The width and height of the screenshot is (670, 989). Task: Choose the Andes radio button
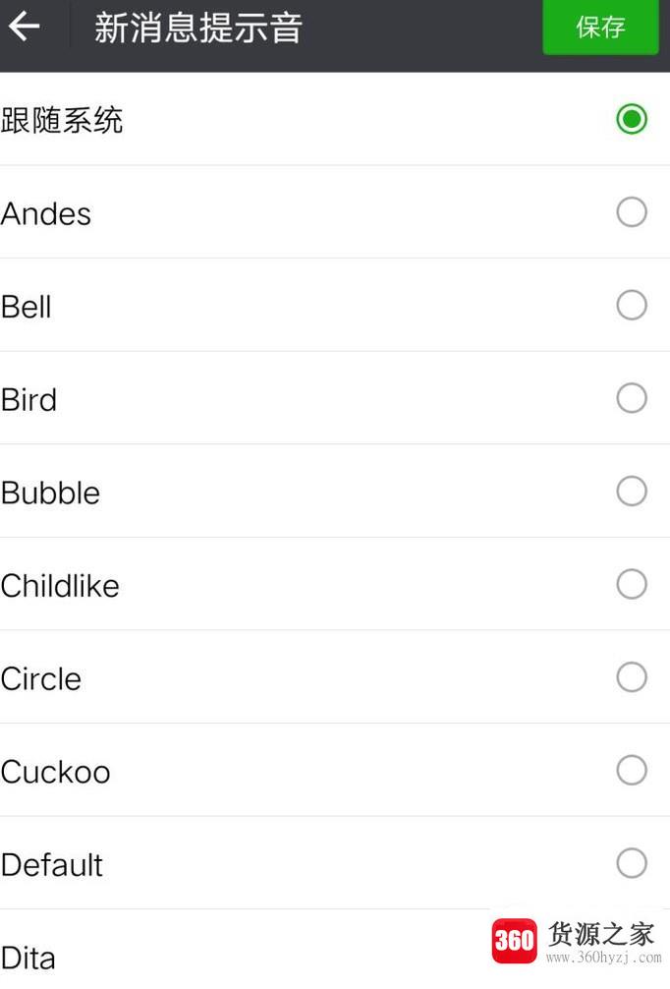[632, 212]
